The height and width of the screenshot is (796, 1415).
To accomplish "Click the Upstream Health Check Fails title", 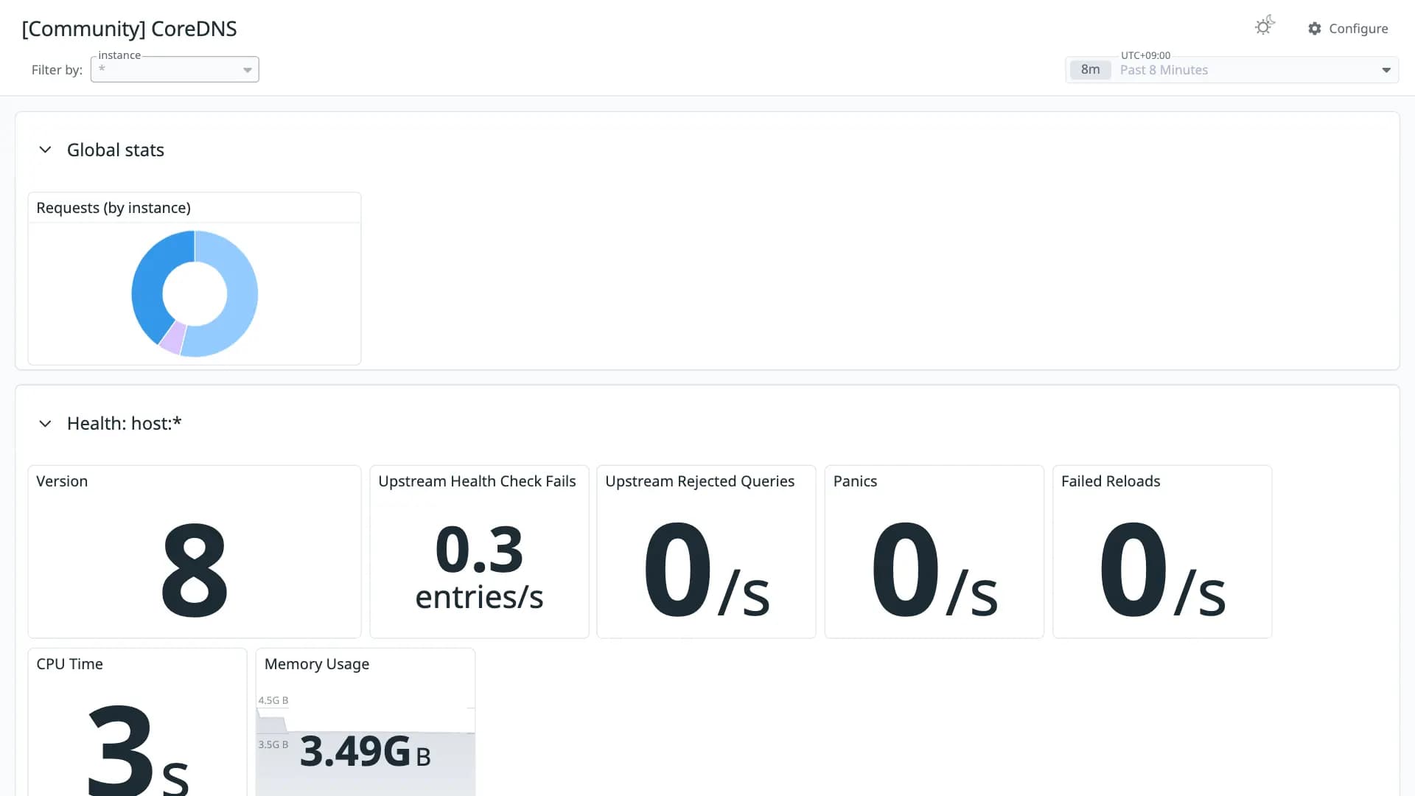I will pyautogui.click(x=477, y=481).
